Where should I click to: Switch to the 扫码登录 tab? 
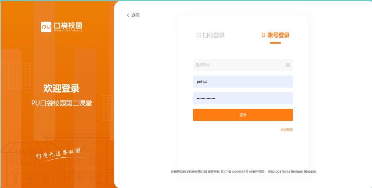click(214, 35)
